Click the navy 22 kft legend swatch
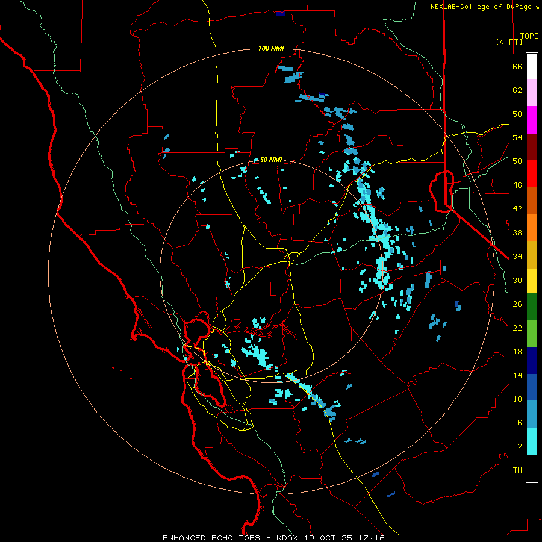Image resolution: width=542 pixels, height=542 pixels. (x=532, y=361)
